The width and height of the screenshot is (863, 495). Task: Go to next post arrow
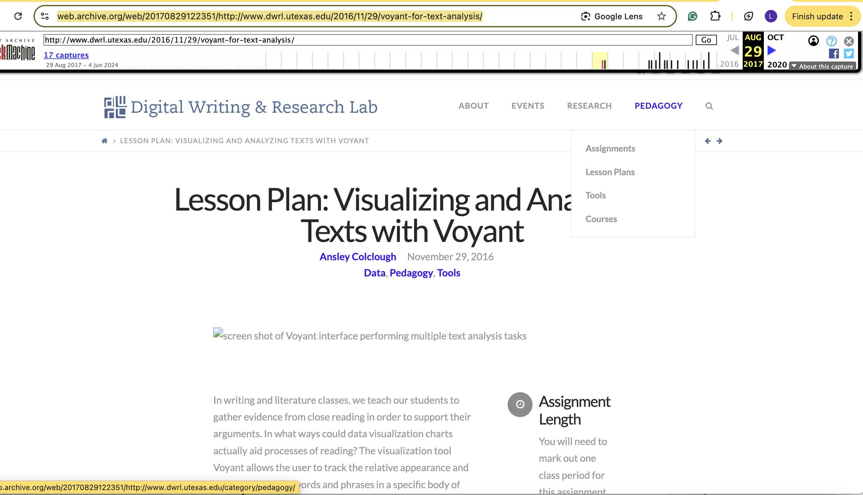click(719, 141)
